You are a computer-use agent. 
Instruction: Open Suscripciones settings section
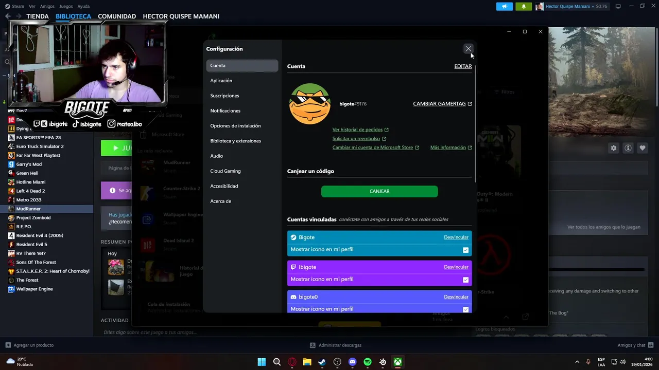[x=242, y=96]
